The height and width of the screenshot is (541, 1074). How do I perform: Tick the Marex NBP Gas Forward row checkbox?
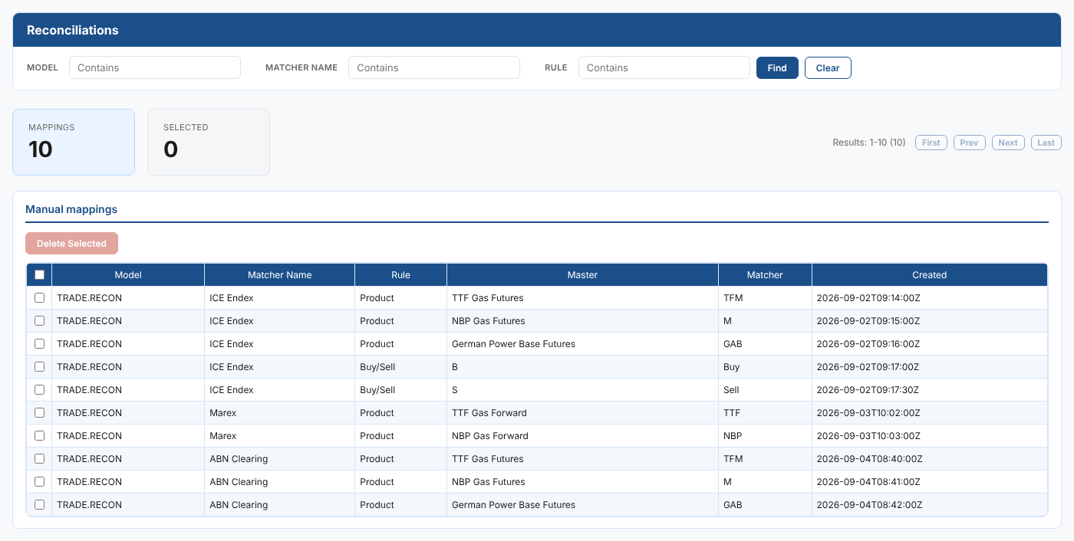tap(40, 436)
